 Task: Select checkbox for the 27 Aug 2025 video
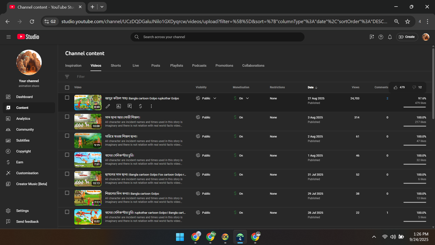coord(67,98)
